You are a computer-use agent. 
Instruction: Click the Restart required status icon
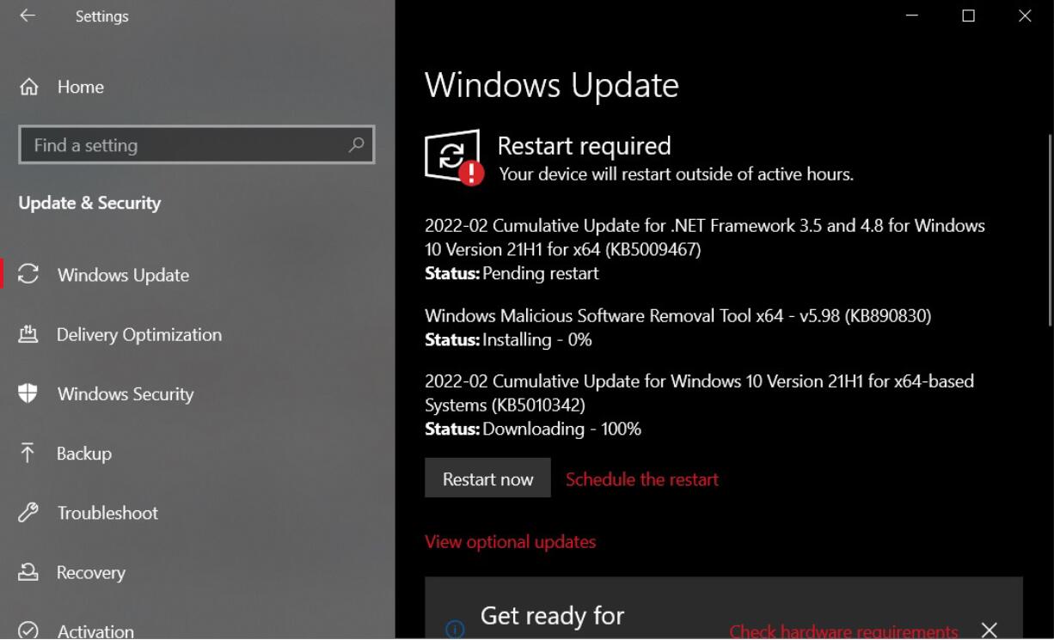454,156
